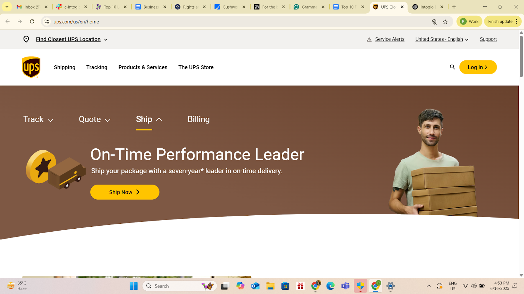Close the UPS Global tab

click(402, 7)
